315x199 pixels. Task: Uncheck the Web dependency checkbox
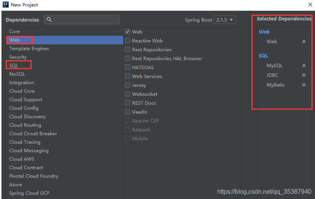[x=127, y=32]
